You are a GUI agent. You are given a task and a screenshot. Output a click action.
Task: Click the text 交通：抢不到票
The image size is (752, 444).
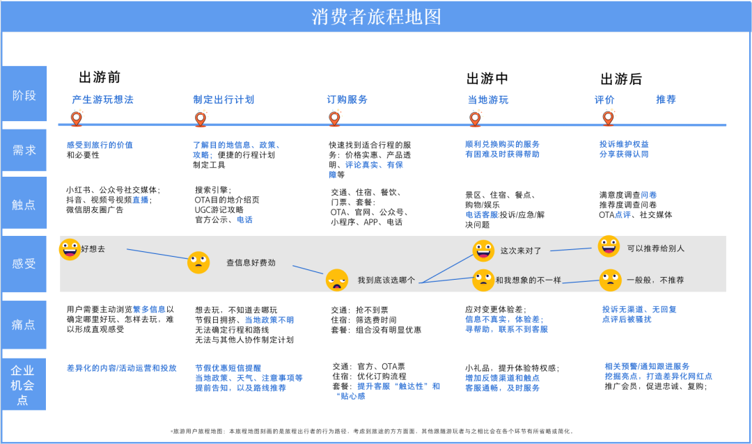[x=360, y=310]
